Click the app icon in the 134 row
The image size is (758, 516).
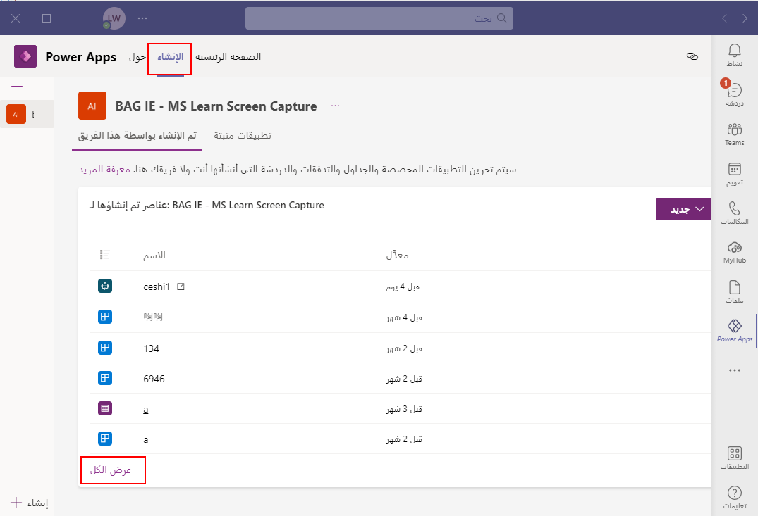[x=105, y=348]
